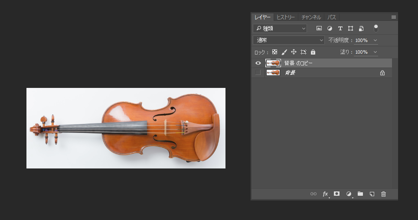Image resolution: width=418 pixels, height=220 pixels.
Task: Filter layers by type (T) icon
Action: pos(340,29)
